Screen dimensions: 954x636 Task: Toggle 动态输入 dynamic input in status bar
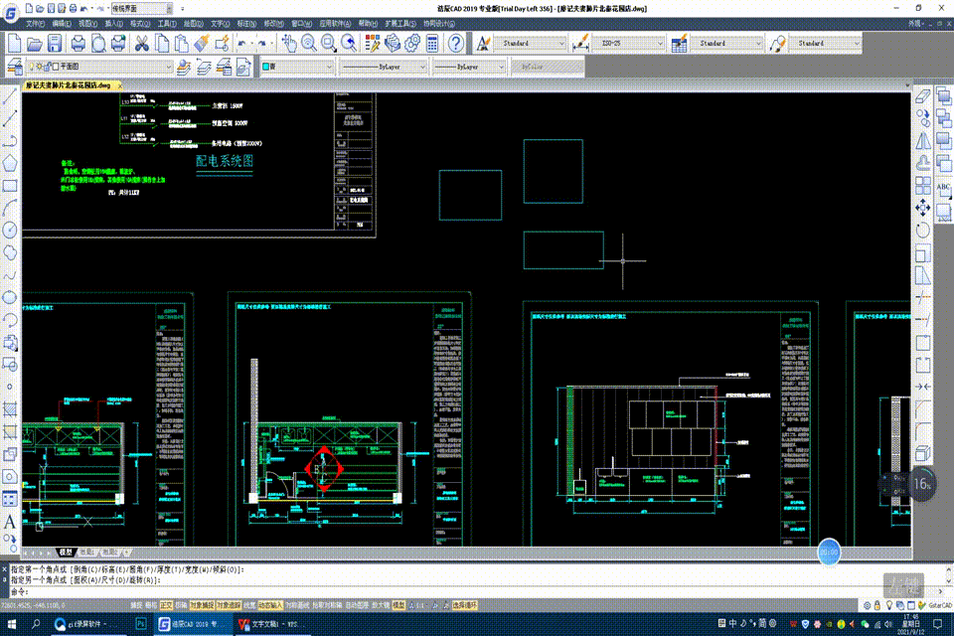tap(270, 604)
